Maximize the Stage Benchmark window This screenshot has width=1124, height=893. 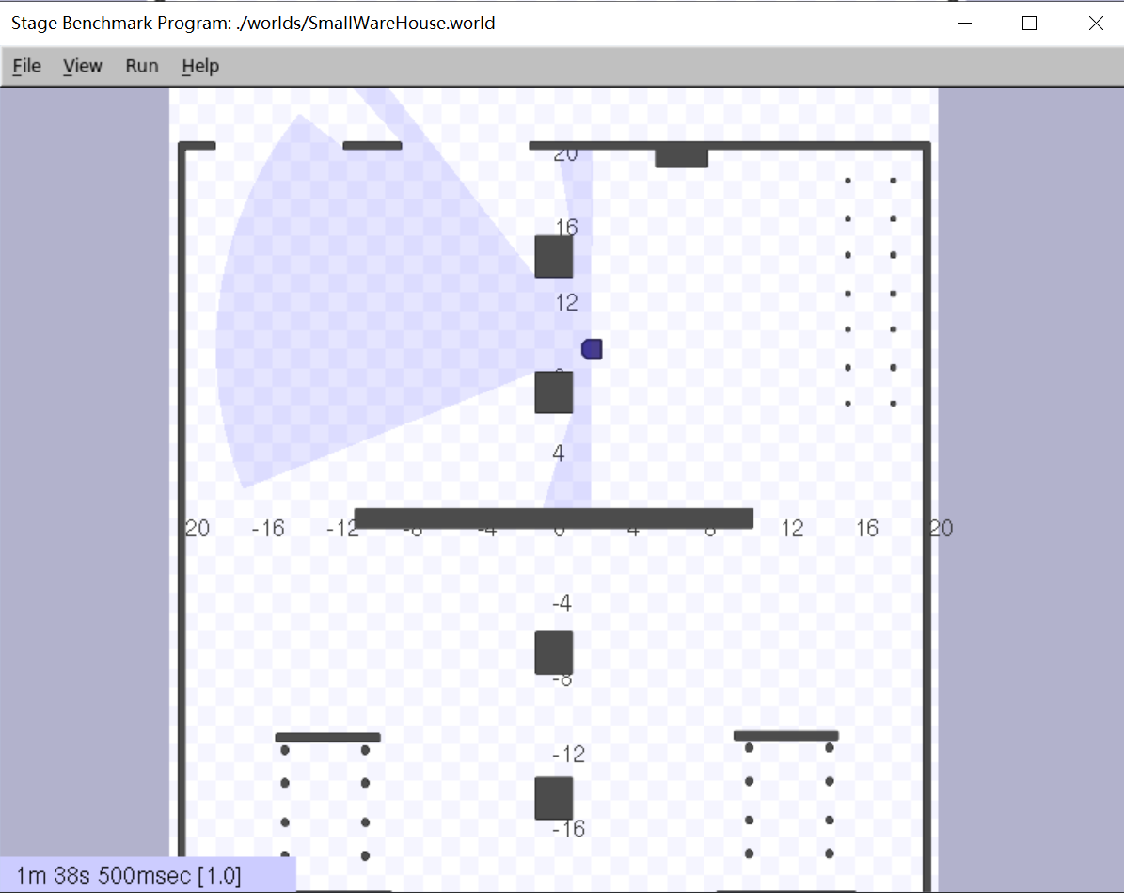pos(1029,24)
